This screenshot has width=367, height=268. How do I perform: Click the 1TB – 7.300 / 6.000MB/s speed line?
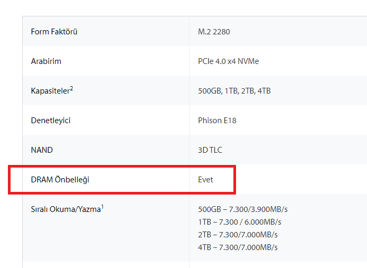(239, 222)
